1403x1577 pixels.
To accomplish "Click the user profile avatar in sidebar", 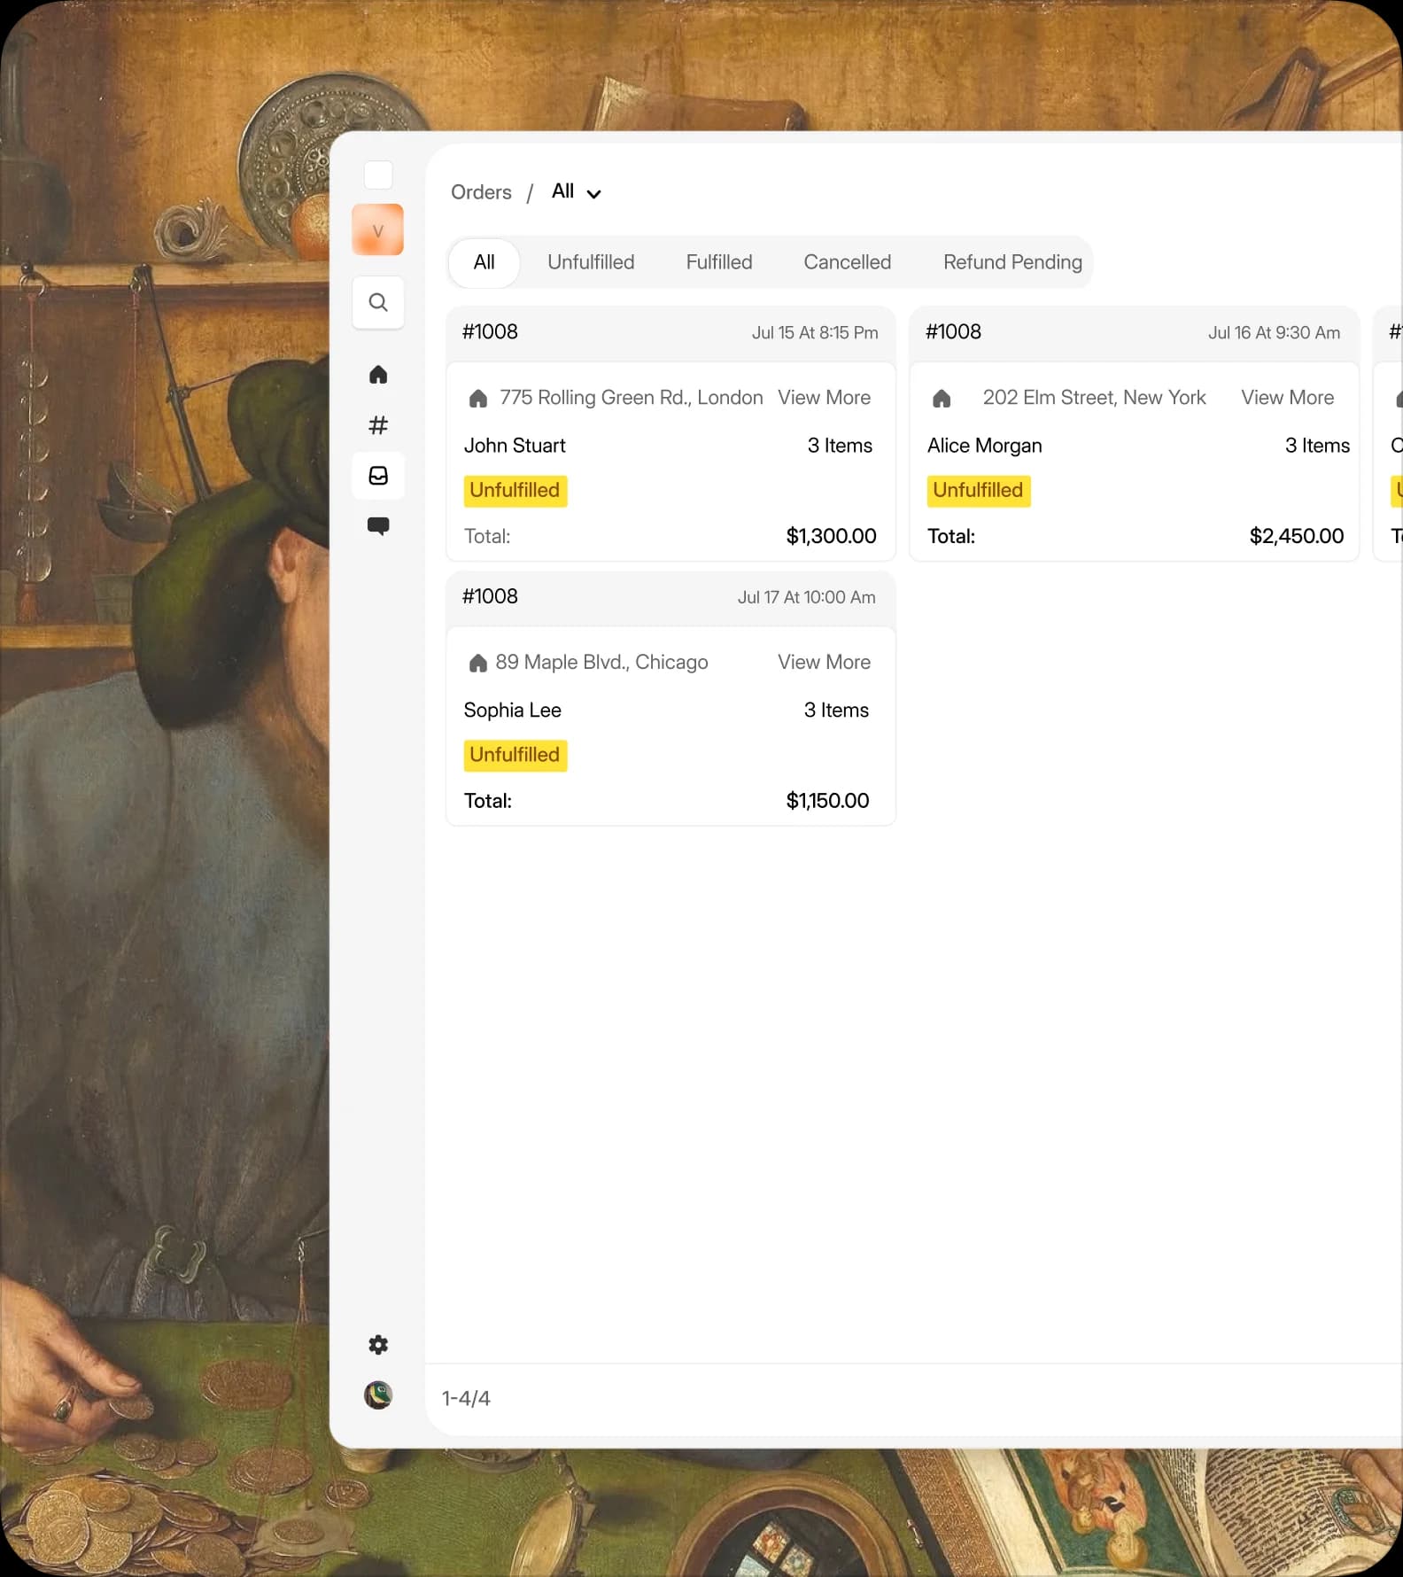I will (378, 1395).
